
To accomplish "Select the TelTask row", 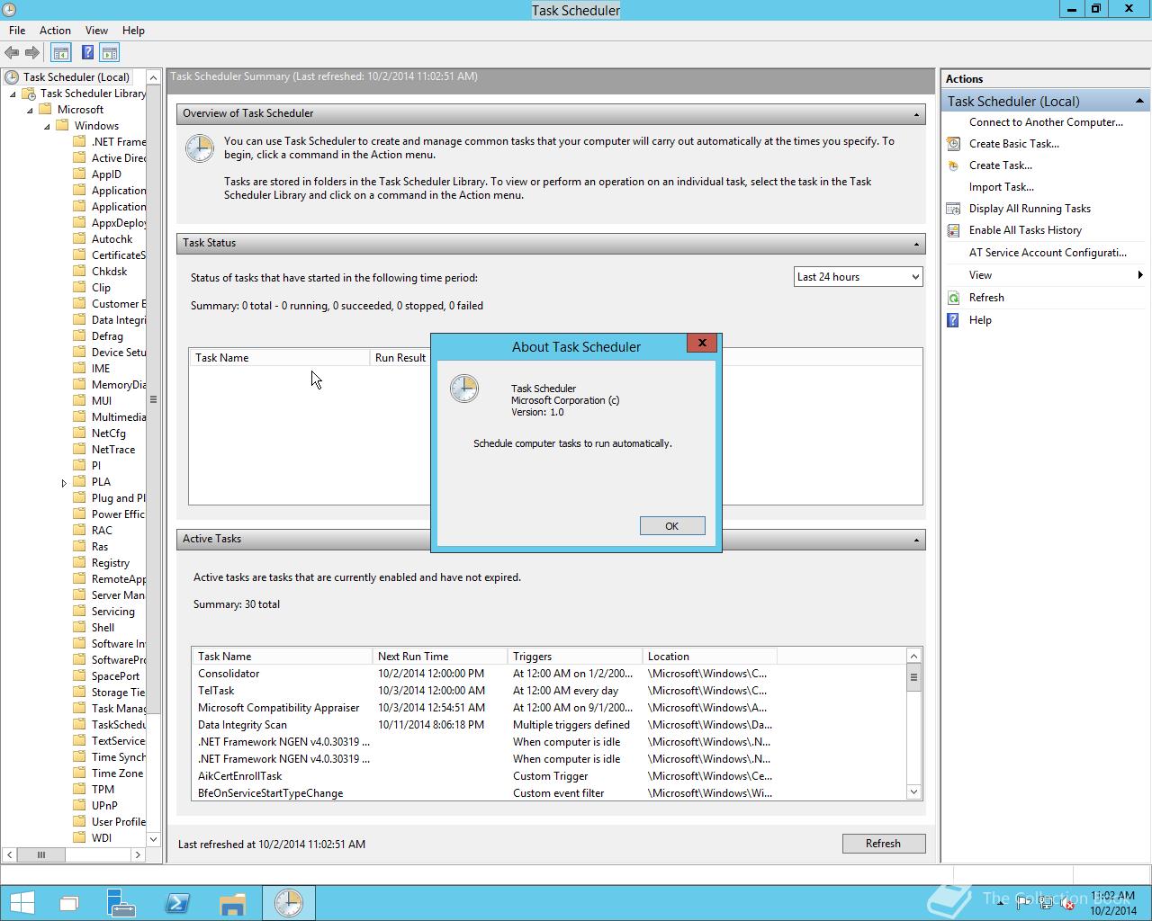I will point(549,691).
